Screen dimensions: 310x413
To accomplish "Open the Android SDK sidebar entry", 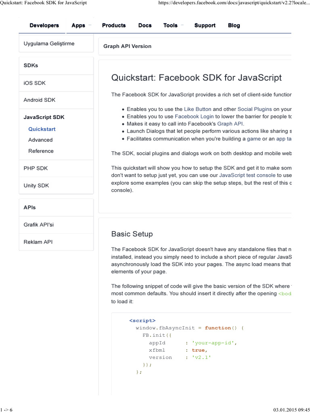I will (x=57, y=100).
